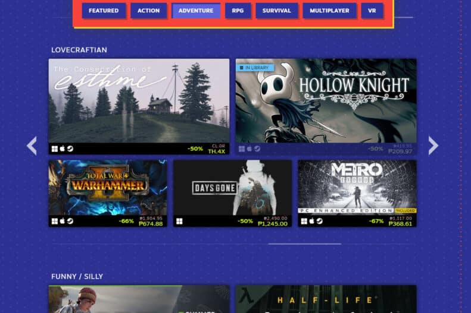
Task: Select the Action genre tab
Action: tap(148, 11)
